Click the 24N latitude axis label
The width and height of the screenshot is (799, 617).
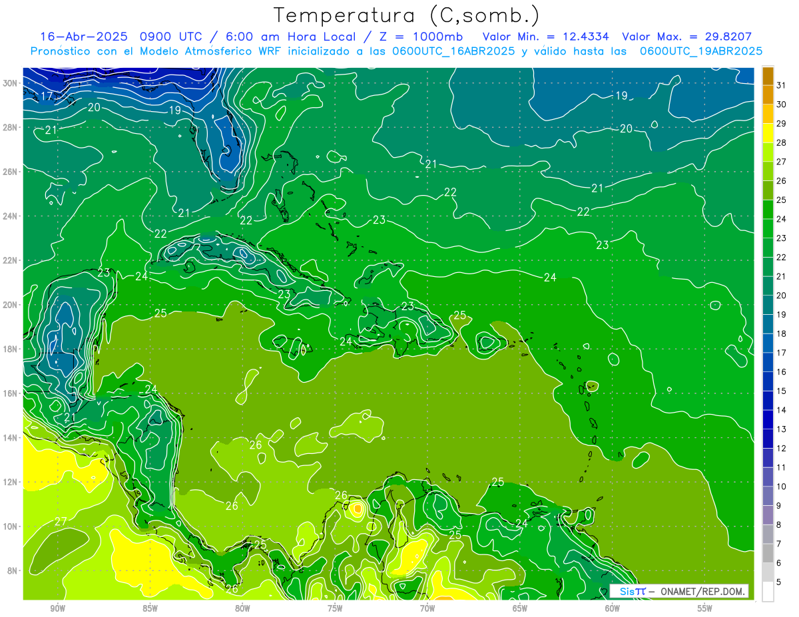(10, 216)
